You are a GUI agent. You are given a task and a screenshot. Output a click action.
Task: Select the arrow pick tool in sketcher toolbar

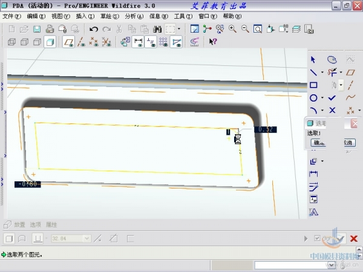pyautogui.click(x=313, y=60)
